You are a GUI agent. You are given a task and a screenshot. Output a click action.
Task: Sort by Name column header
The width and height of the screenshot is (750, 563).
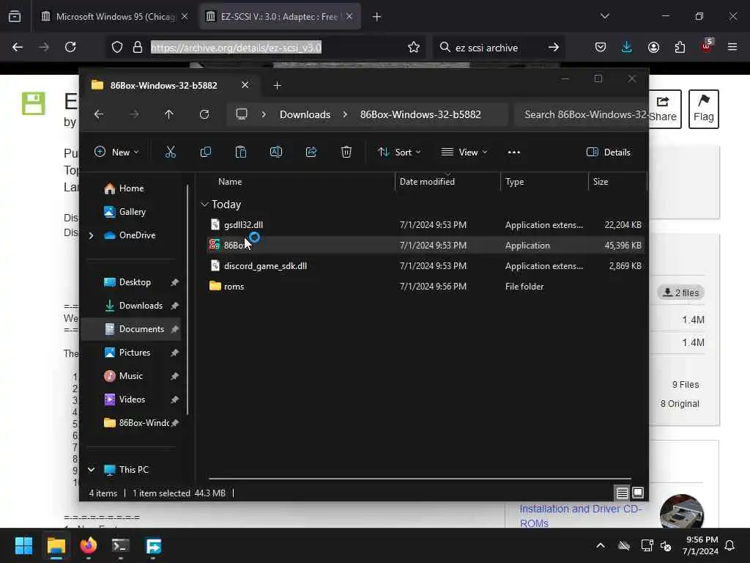[230, 182]
